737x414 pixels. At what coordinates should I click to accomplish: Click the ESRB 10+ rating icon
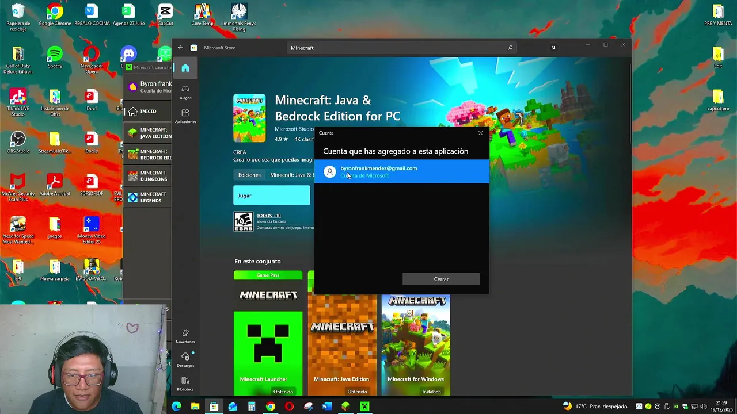[x=243, y=221]
